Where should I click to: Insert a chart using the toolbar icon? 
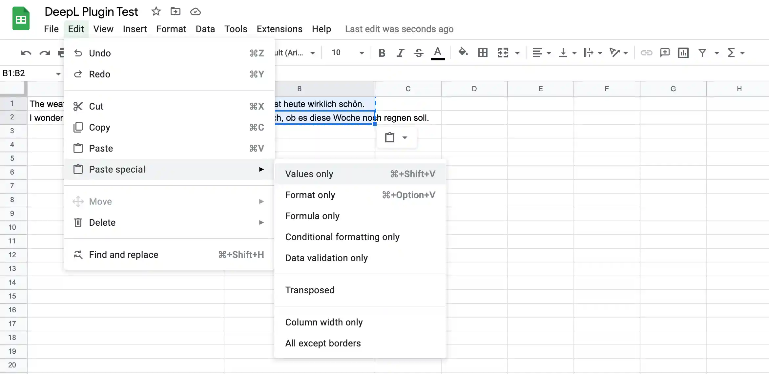[683, 52]
